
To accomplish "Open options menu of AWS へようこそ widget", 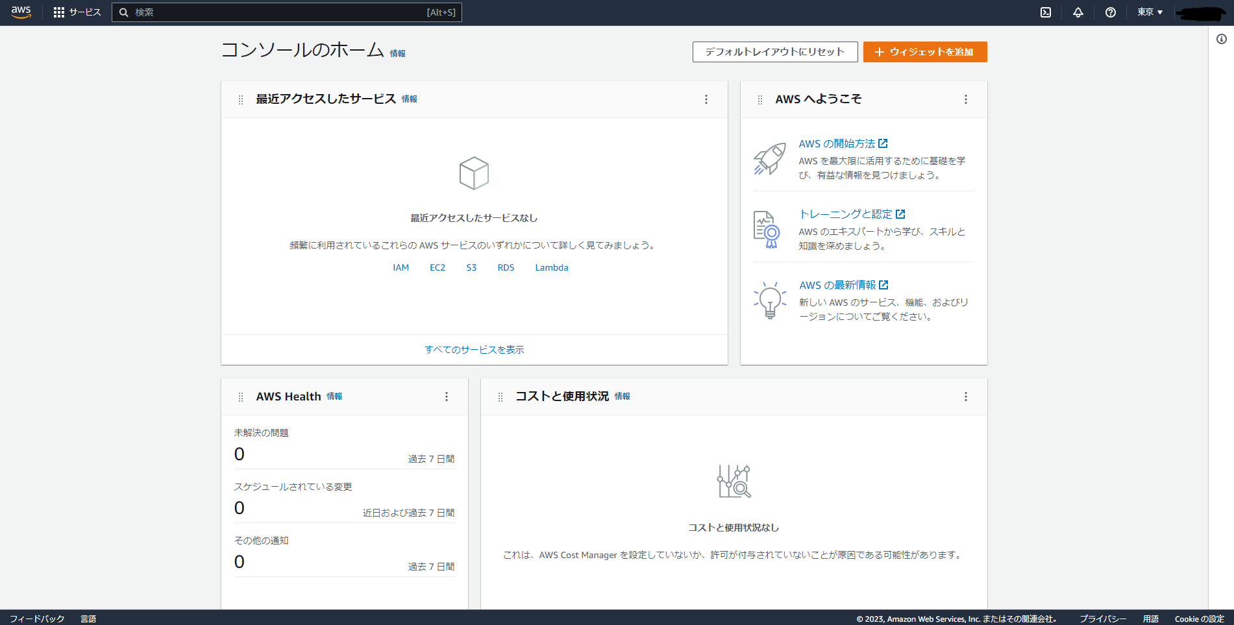I will 966,99.
